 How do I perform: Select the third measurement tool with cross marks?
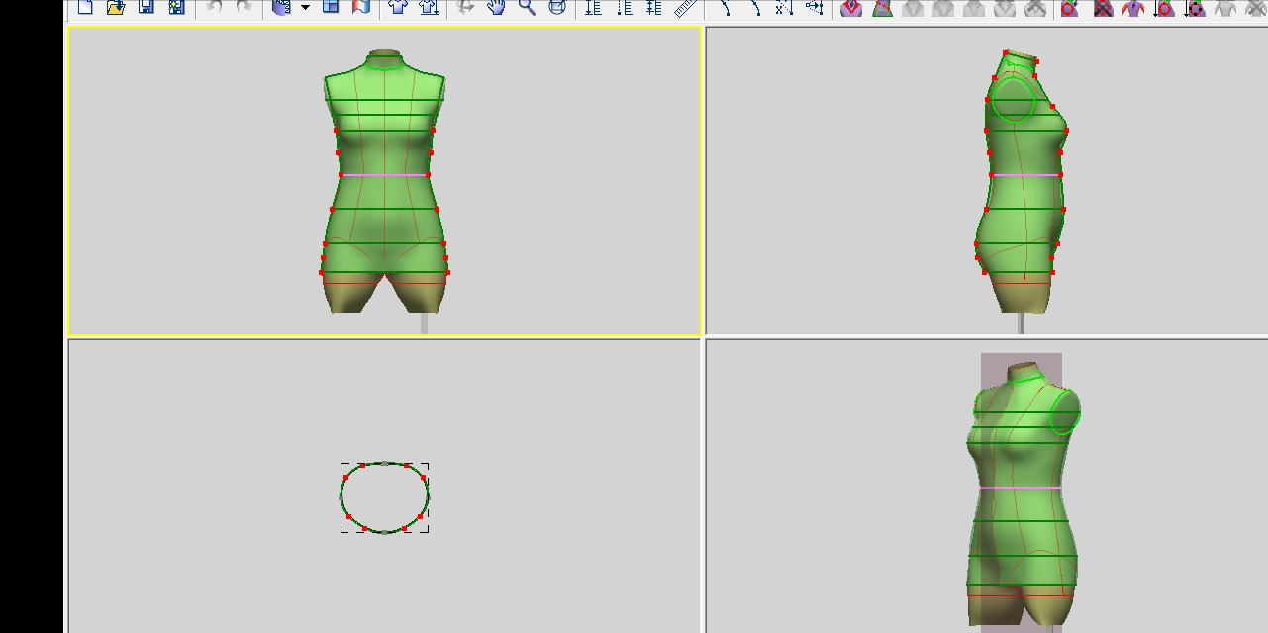point(654,8)
